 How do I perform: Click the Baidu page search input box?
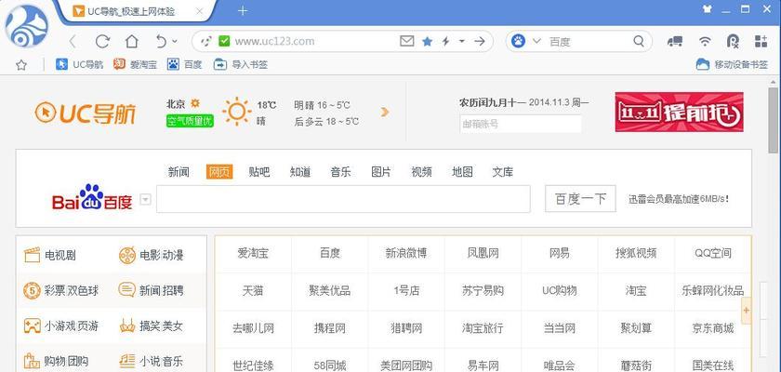(343, 199)
